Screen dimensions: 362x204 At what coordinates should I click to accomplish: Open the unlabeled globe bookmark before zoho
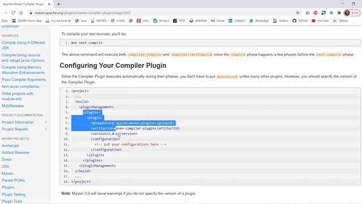[x=131, y=20]
